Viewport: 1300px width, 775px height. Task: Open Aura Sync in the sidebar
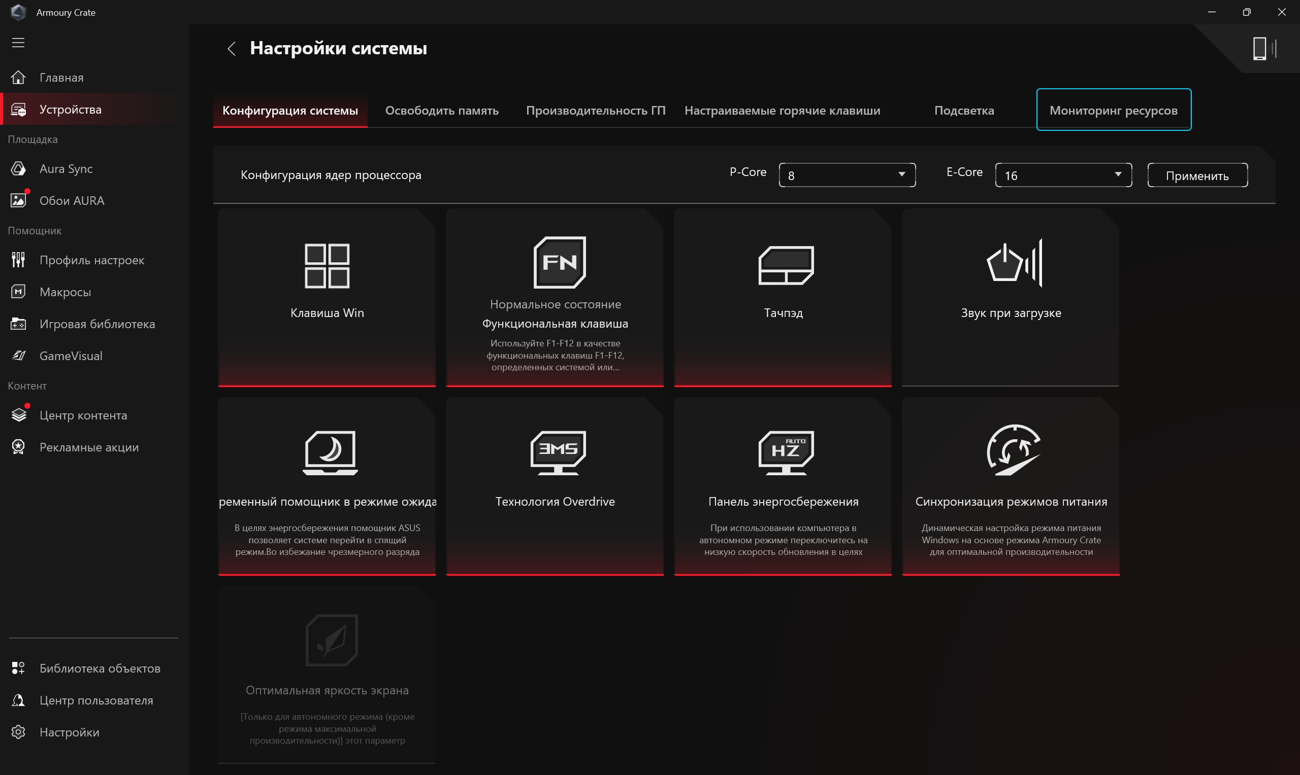[x=94, y=169]
